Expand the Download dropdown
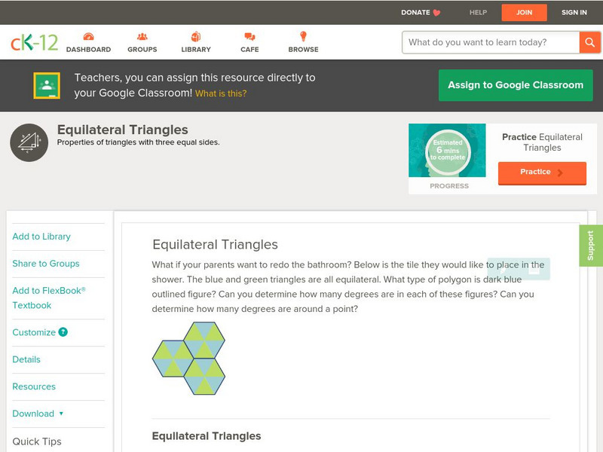Viewport: 603px width, 452px height. point(34,414)
